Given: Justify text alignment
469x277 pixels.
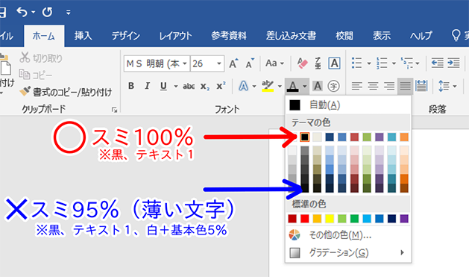Looking at the screenshot, I should [406, 87].
